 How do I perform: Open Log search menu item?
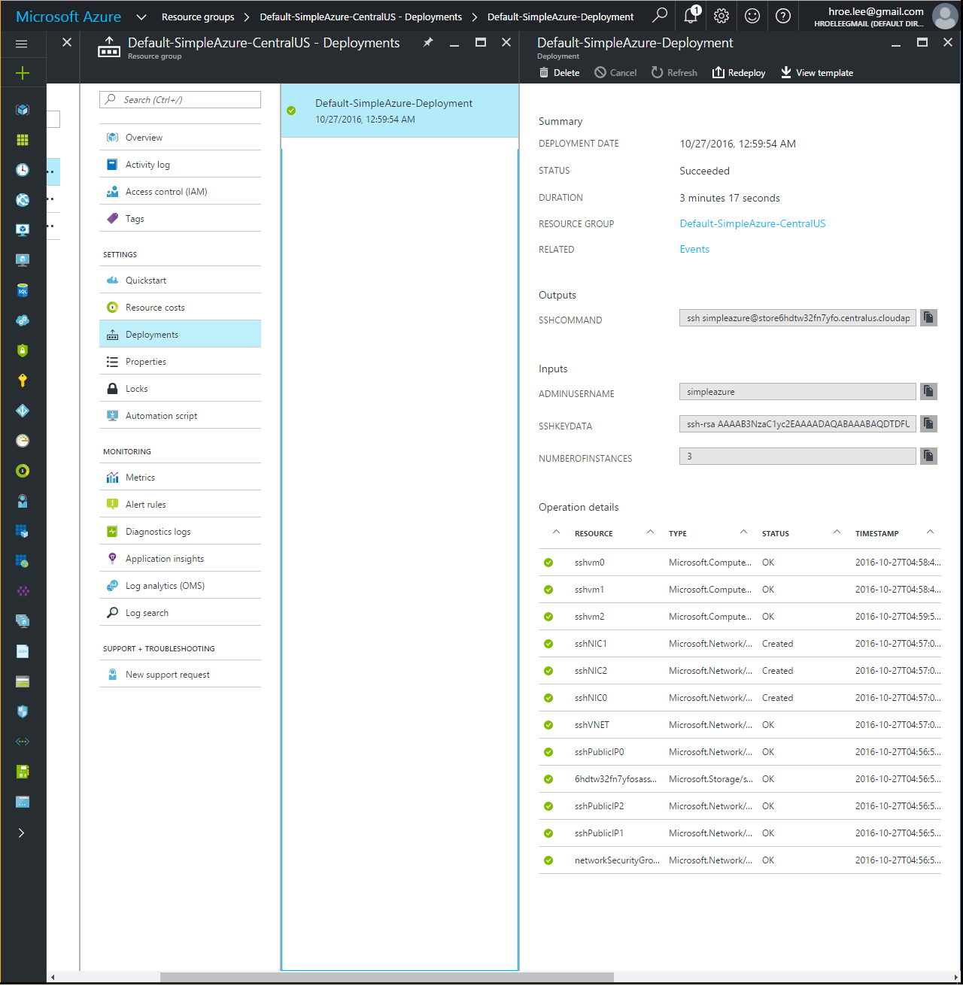(180, 613)
